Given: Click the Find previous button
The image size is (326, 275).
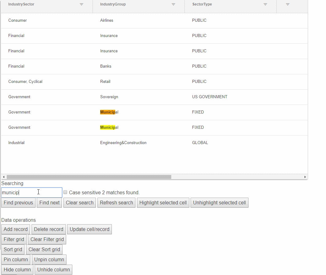Looking at the screenshot, I should [x=18, y=203].
